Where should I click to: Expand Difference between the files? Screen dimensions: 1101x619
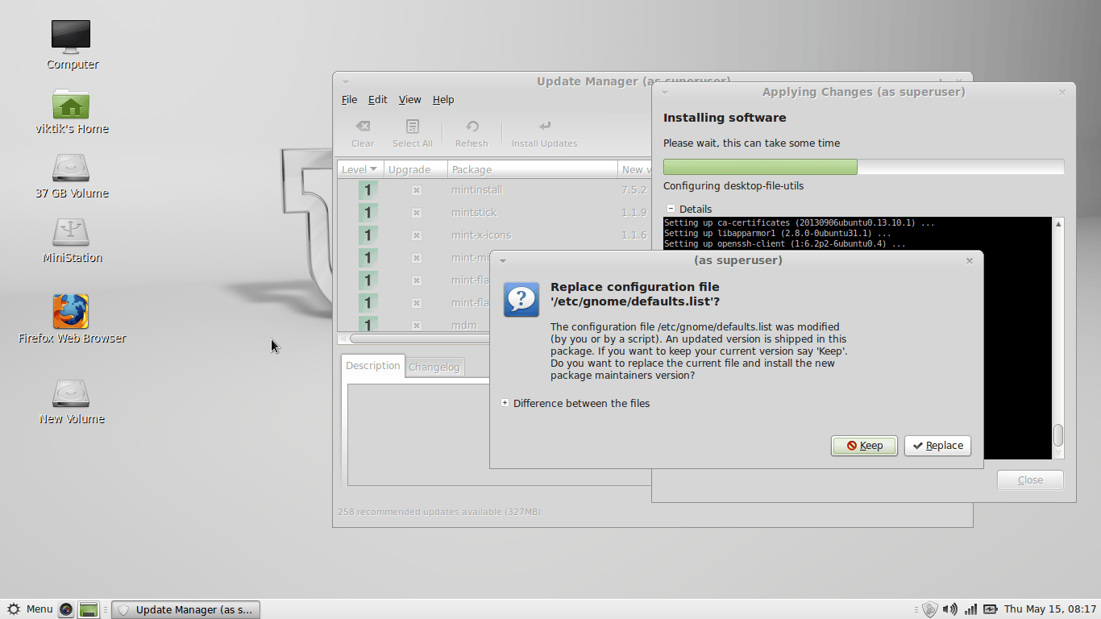[x=505, y=403]
